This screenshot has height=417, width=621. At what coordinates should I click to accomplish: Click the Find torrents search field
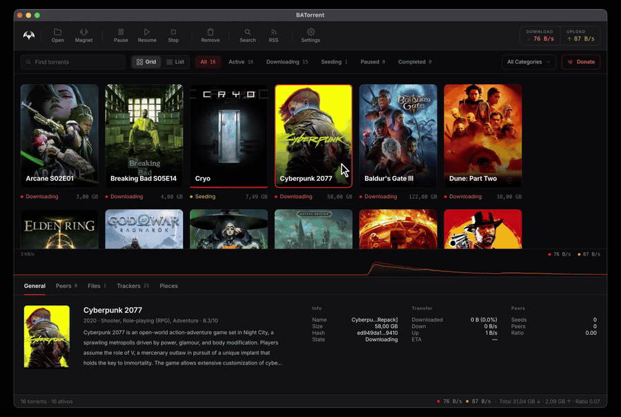click(x=73, y=62)
